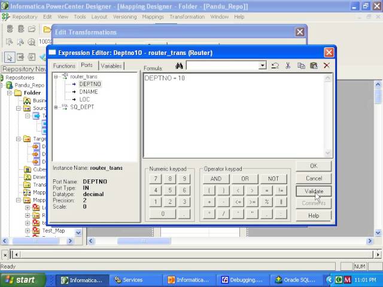Click the equals operator key
Viewport: 383px width, 287px height.
click(266, 190)
